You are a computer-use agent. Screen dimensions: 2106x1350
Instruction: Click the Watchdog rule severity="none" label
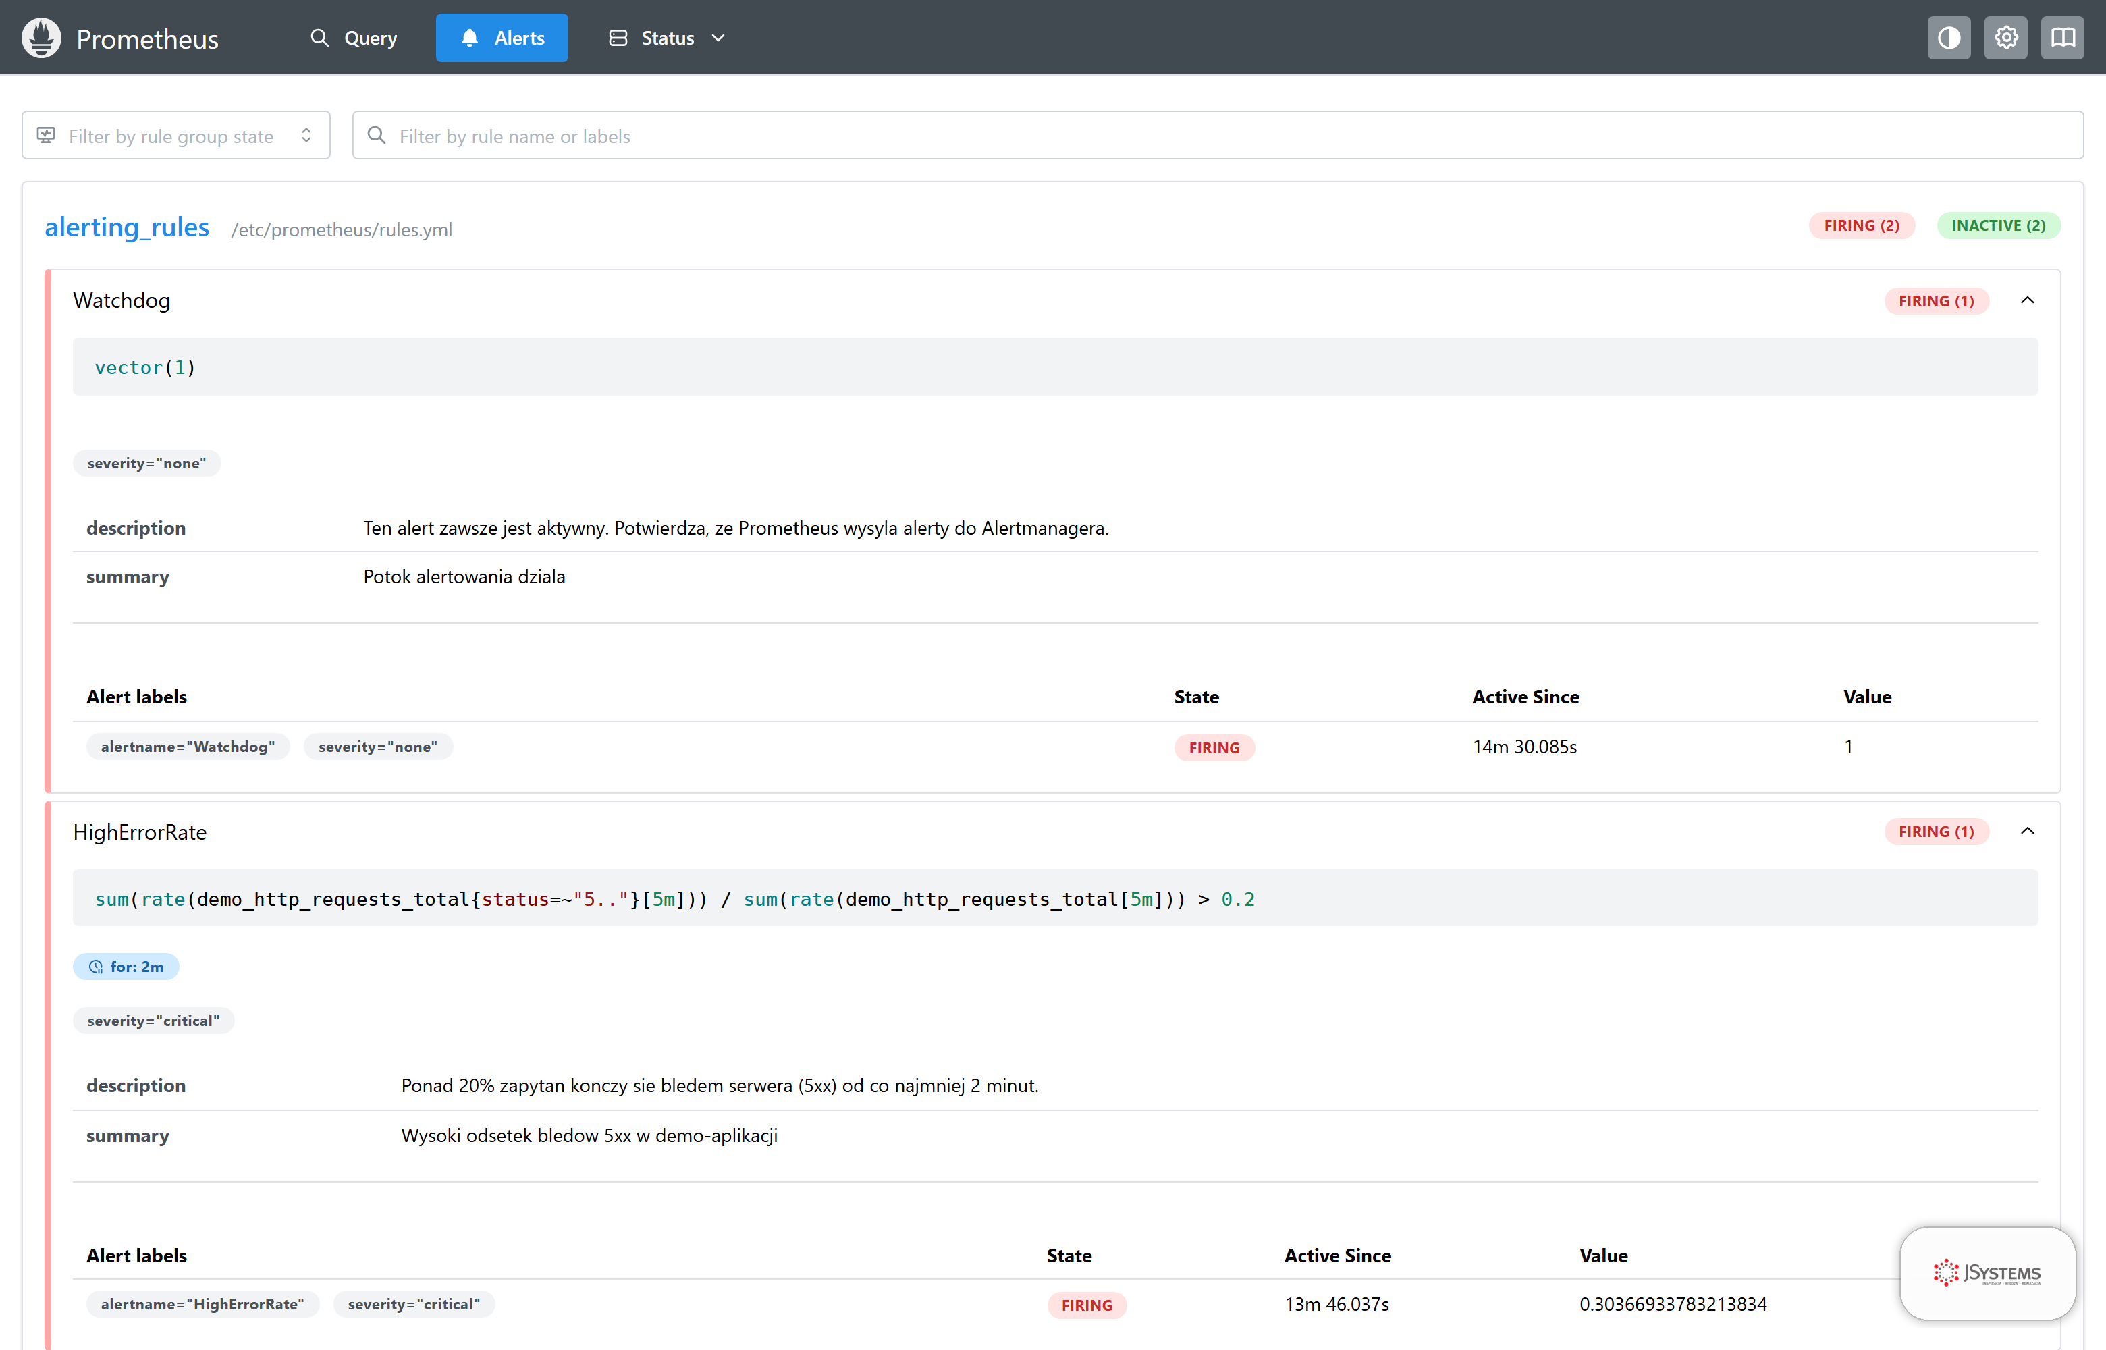click(x=146, y=463)
